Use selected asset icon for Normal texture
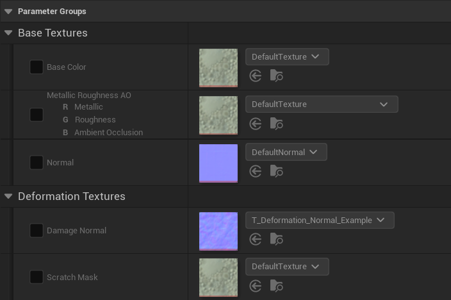This screenshot has height=300, width=451. [x=256, y=171]
